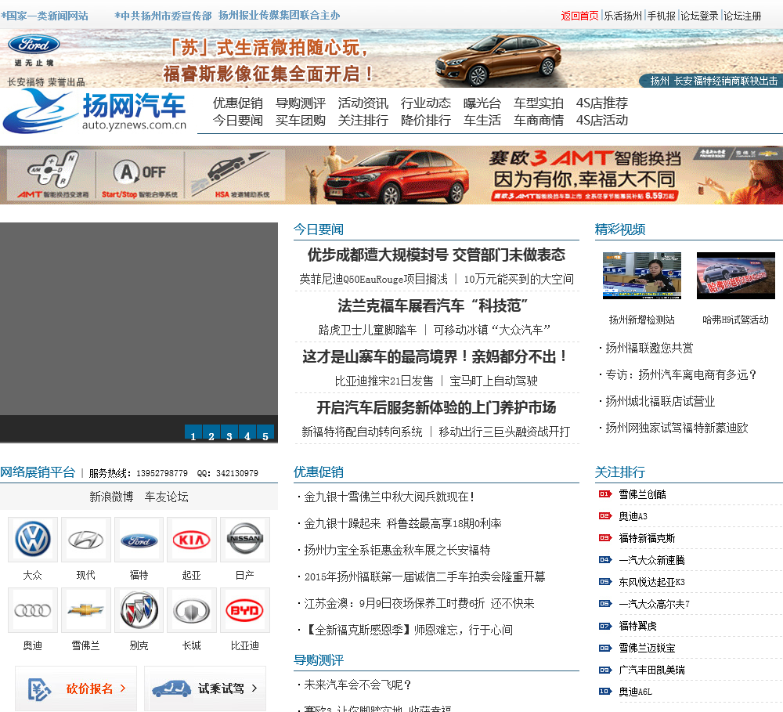Open the 活动资讯 navigation item
783x712 pixels.
click(363, 103)
